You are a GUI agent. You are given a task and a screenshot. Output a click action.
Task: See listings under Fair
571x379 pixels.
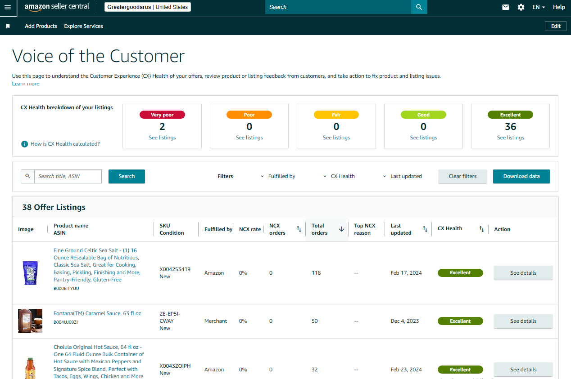(336, 138)
